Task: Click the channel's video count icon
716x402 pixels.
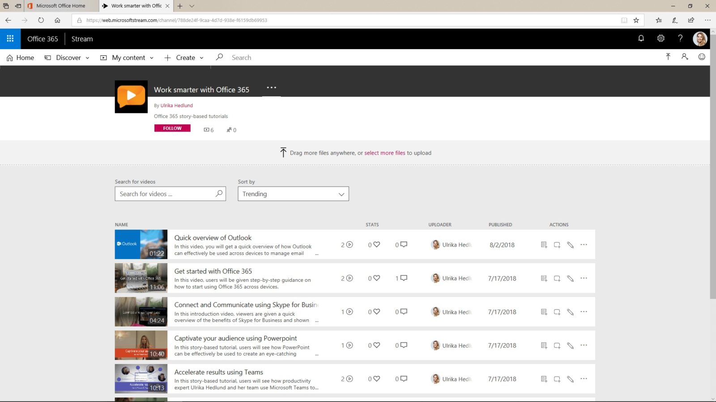Action: [x=206, y=130]
